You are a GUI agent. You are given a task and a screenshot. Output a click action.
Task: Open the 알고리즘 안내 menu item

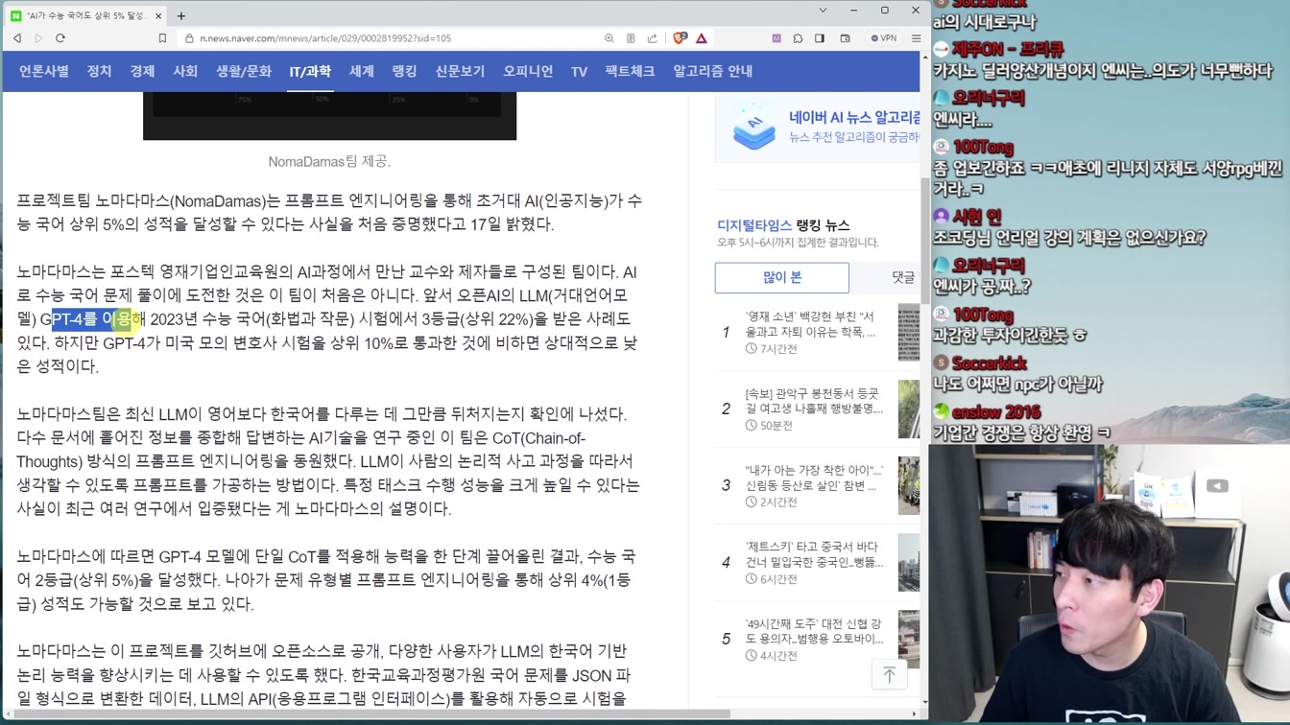point(712,71)
